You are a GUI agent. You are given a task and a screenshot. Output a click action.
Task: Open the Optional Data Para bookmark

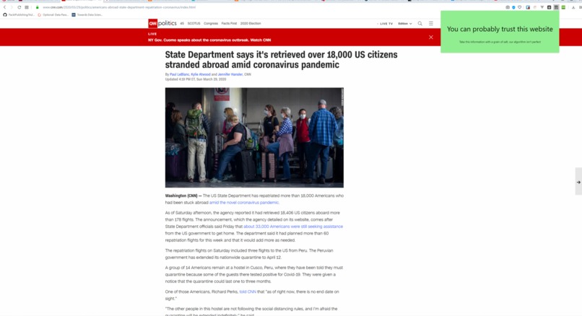tap(53, 15)
